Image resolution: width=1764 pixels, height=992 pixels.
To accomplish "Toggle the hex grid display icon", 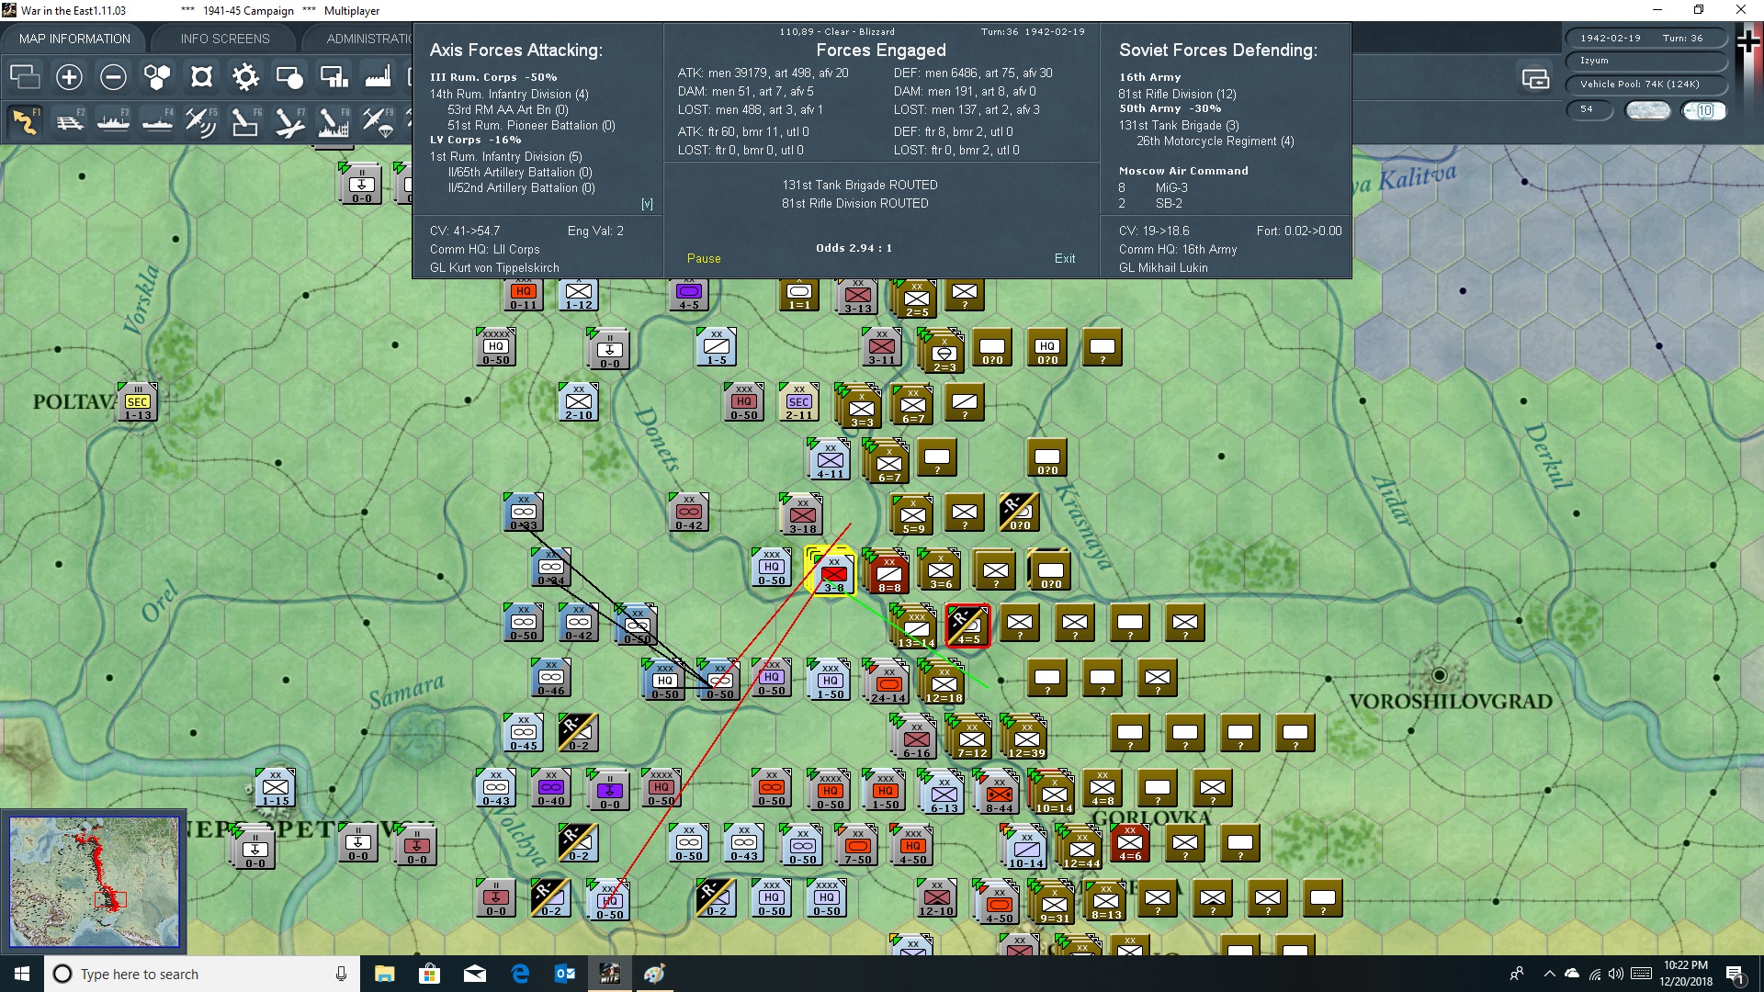I will pos(157,77).
